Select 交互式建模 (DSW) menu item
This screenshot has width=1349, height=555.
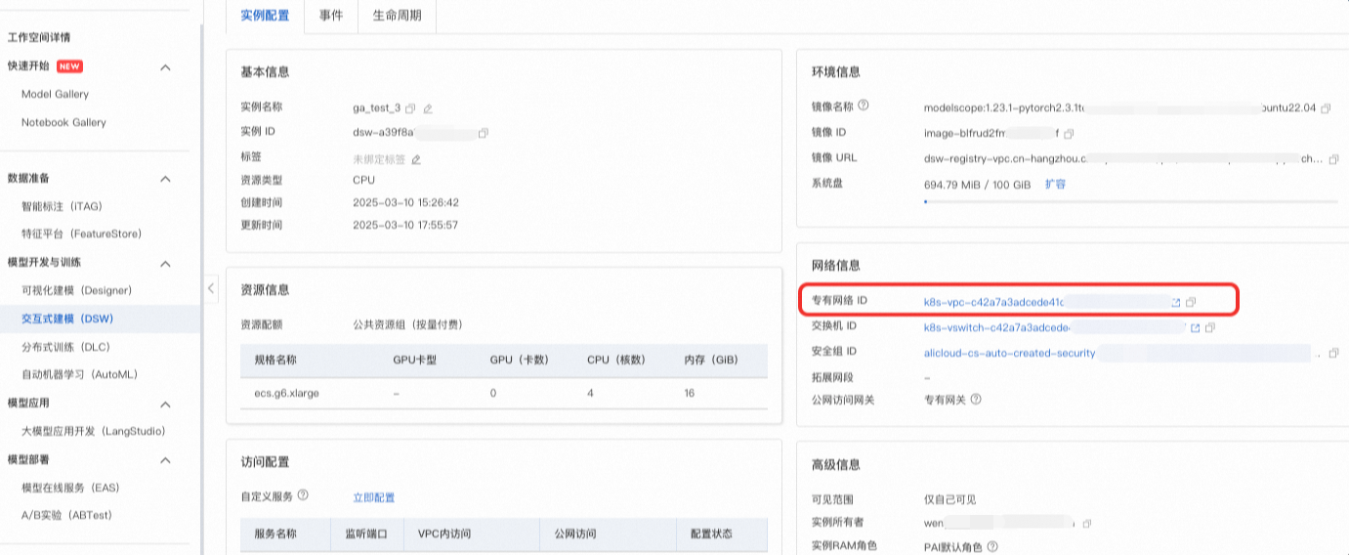[67, 319]
